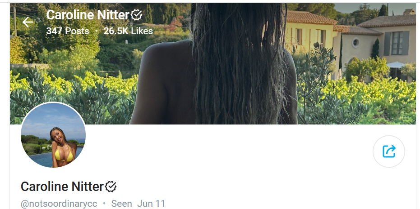
Task: Click the yellow bikini in the avatar picture
Action: [x=64, y=156]
